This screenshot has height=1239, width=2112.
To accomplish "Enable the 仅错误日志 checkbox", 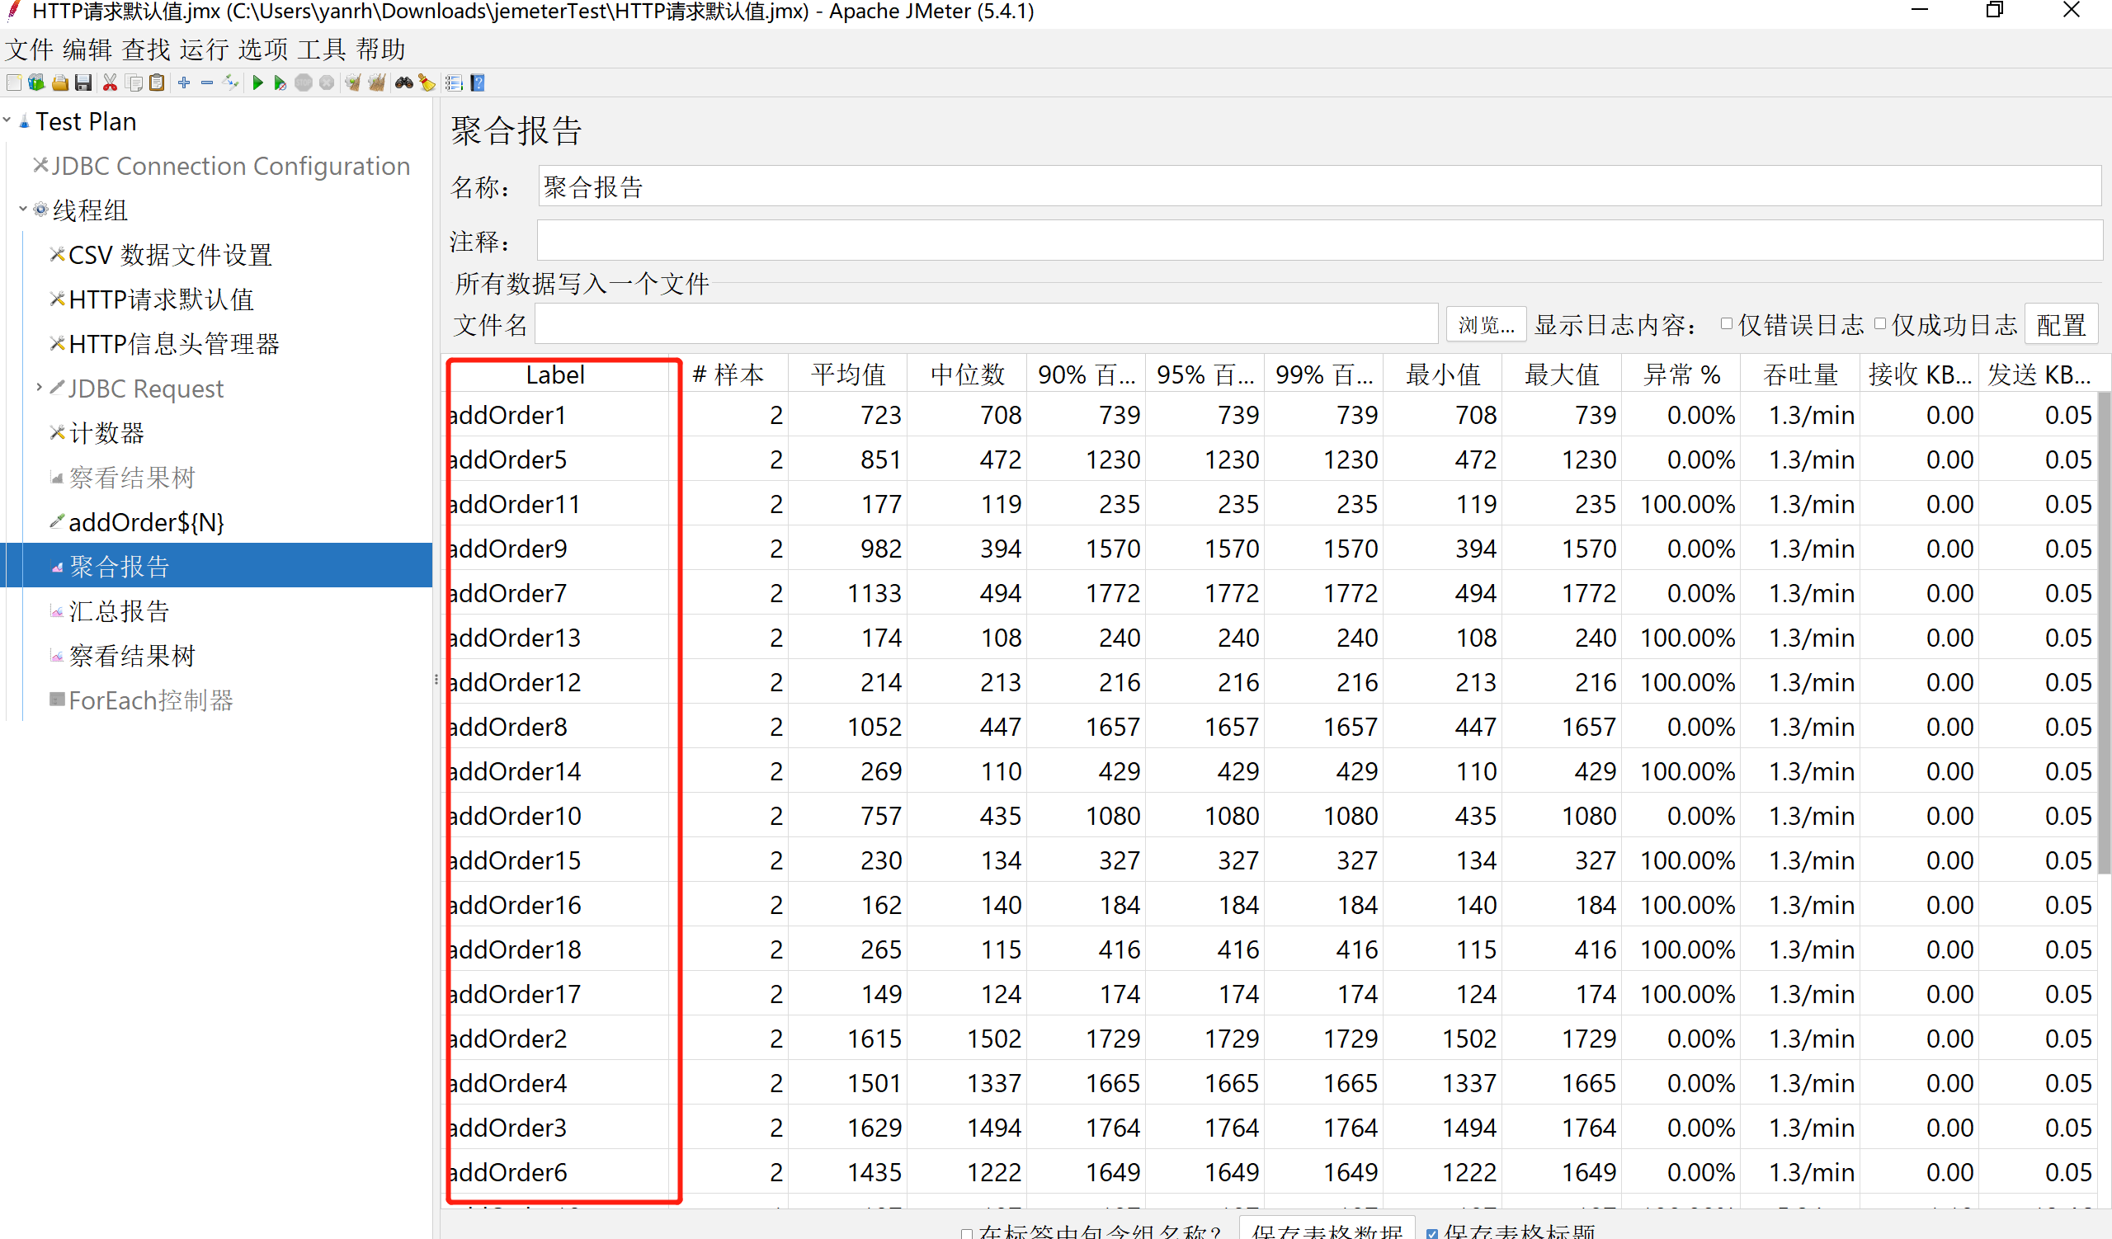I will click(1726, 324).
